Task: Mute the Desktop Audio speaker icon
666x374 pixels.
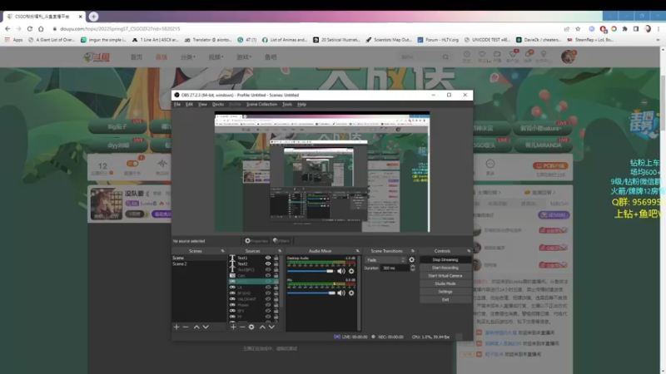Action: click(341, 271)
